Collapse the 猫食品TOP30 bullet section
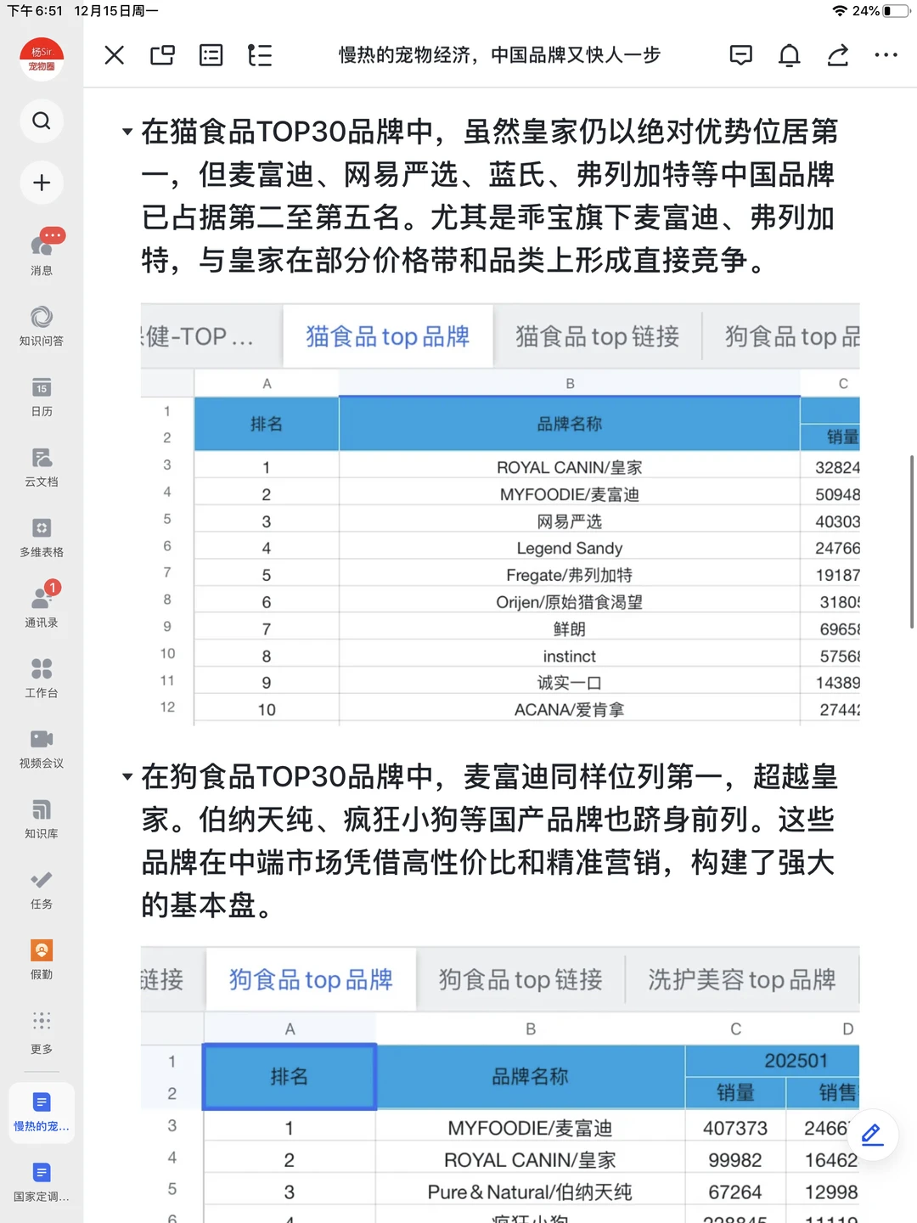917x1223 pixels. coord(126,132)
